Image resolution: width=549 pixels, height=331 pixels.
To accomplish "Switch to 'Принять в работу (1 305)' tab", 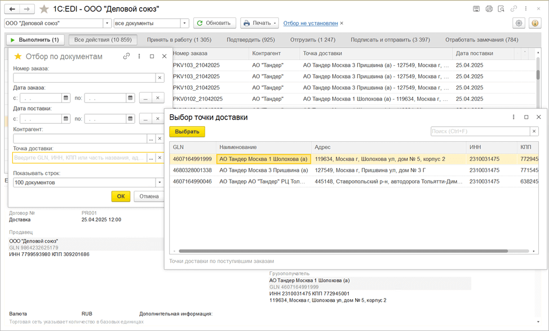I will [x=179, y=40].
